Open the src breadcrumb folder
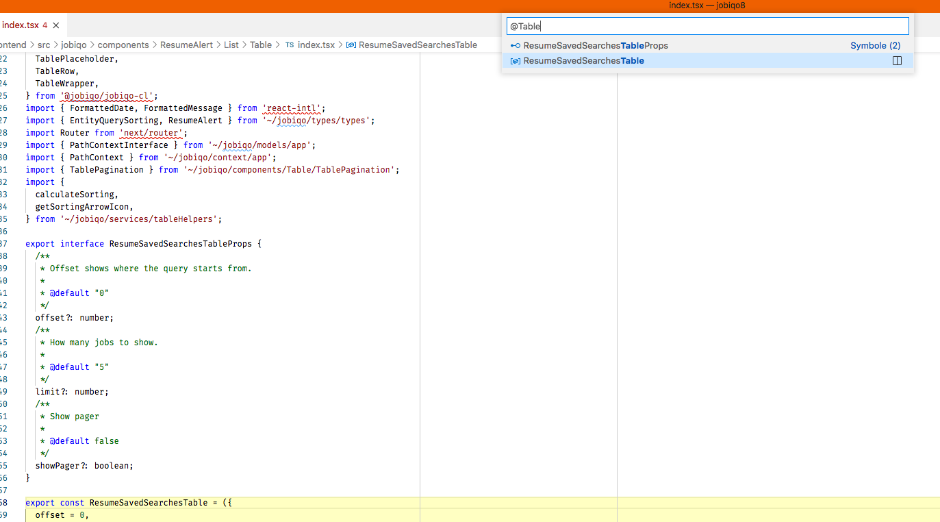940x522 pixels. coord(44,45)
